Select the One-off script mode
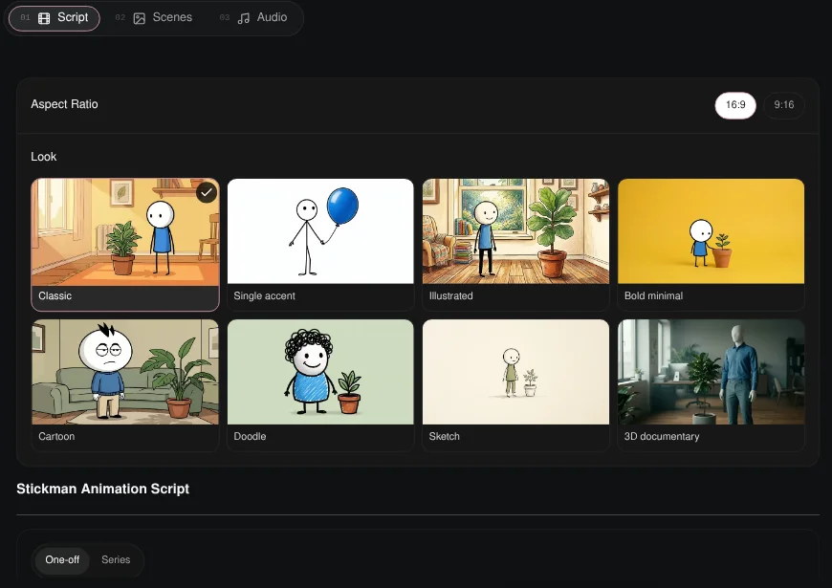The height and width of the screenshot is (588, 832). (62, 560)
